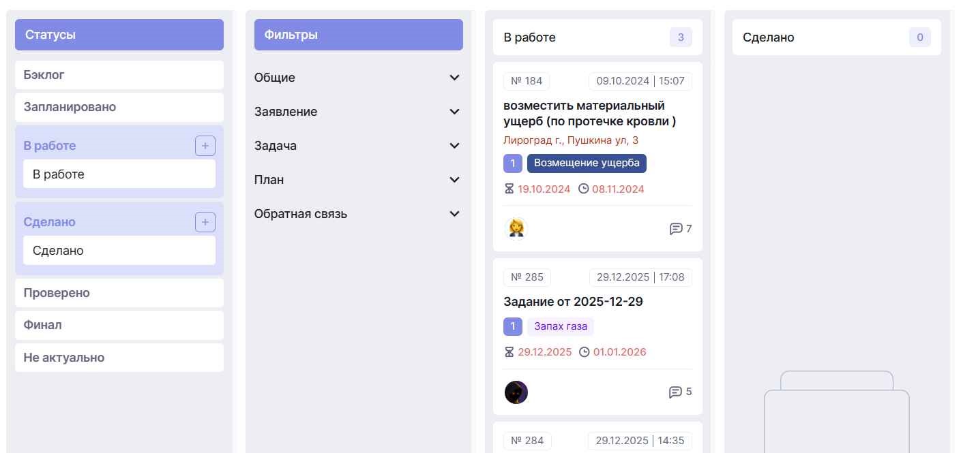The height and width of the screenshot is (453, 976).
Task: Click the task count badge in «В работе» column
Action: click(x=680, y=37)
